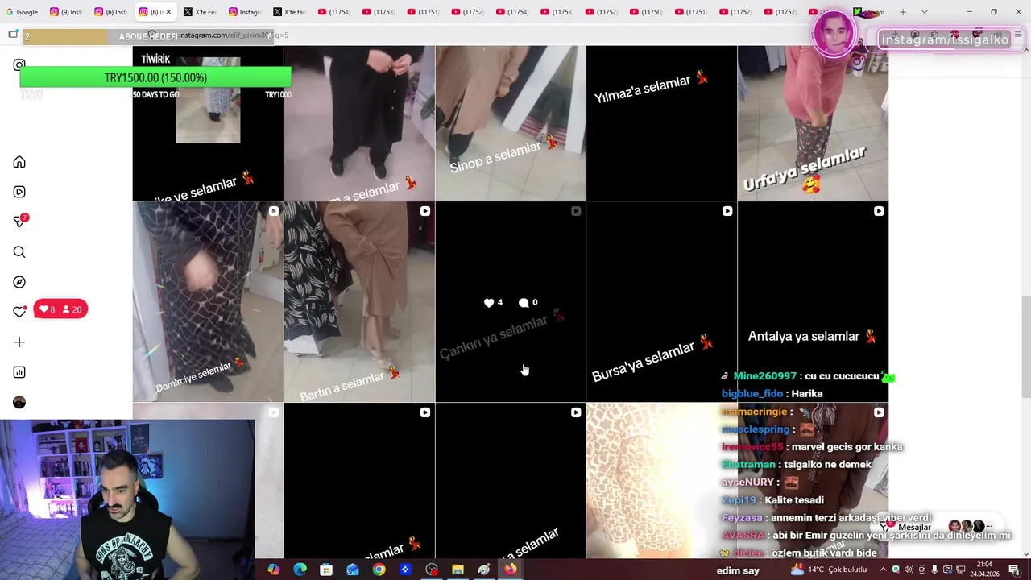Open the profile avatar in sidebar
The width and height of the screenshot is (1031, 580).
click(19, 402)
